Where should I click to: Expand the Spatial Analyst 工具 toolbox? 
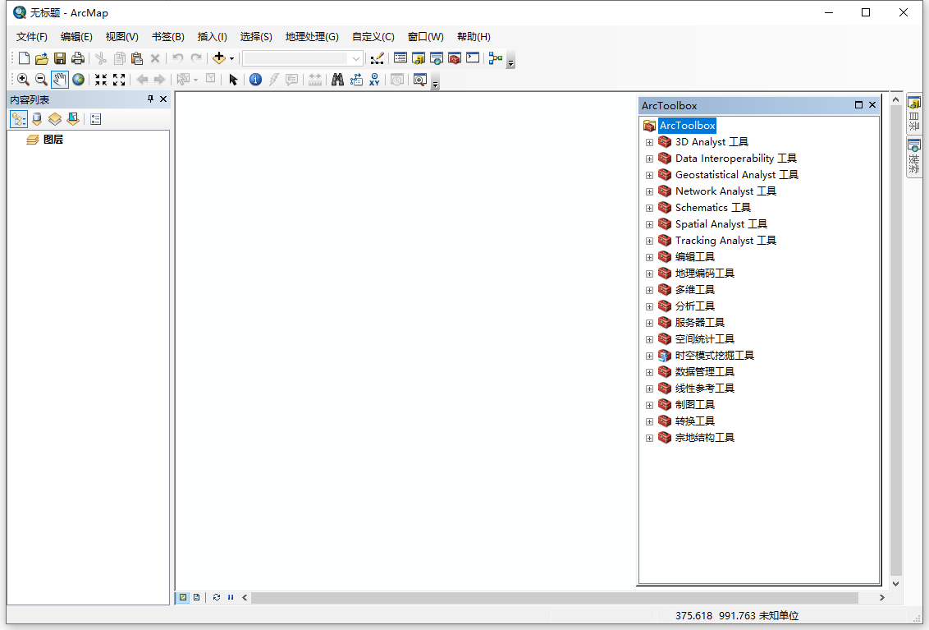[x=649, y=224]
